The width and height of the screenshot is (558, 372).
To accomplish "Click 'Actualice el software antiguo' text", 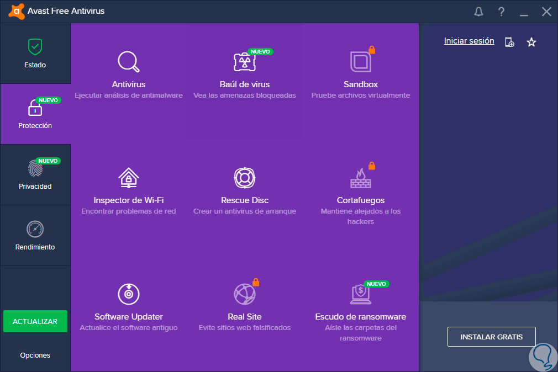I will (x=129, y=327).
